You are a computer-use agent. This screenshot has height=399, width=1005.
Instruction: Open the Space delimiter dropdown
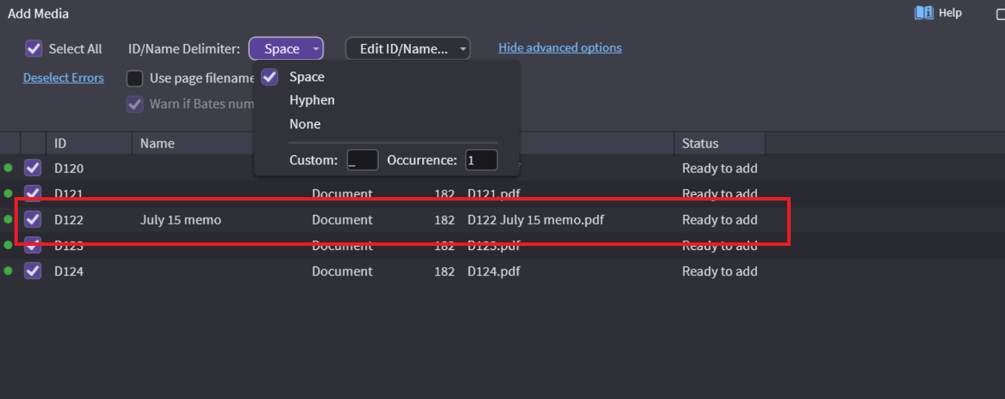286,49
